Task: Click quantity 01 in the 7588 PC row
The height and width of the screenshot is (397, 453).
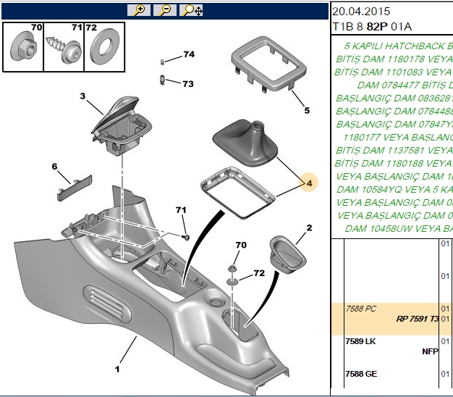Action: click(x=445, y=309)
